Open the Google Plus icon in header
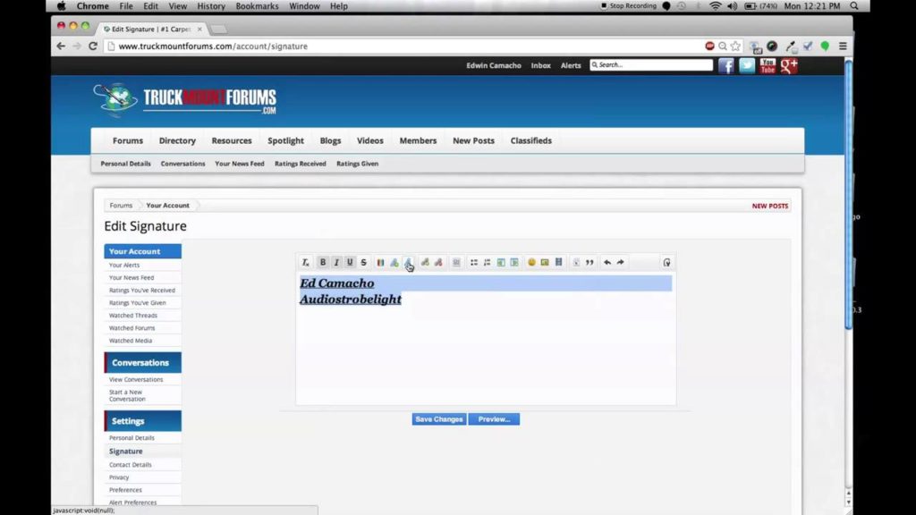The image size is (916, 515). [x=789, y=66]
